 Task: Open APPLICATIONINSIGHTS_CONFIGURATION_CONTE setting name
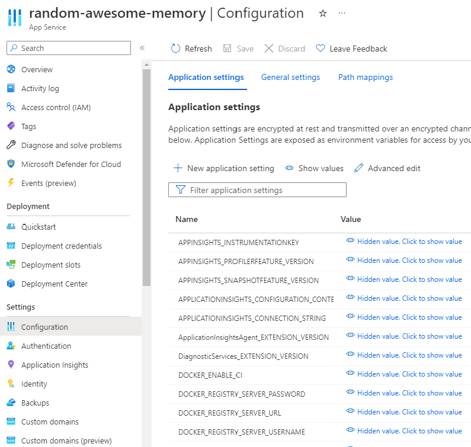[256, 300]
